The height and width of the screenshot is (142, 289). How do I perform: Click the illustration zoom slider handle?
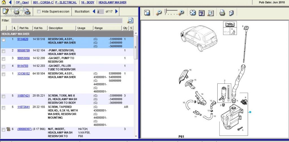tap(165, 11)
